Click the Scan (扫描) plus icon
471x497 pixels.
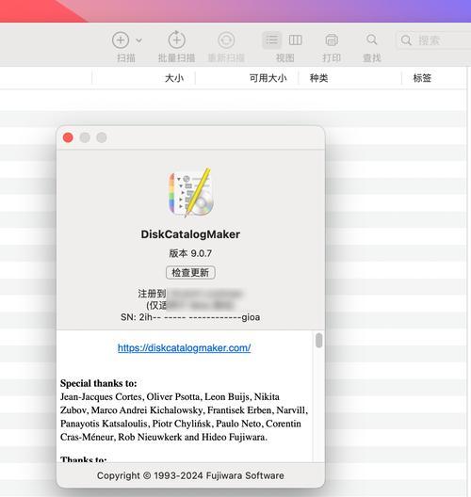121,40
